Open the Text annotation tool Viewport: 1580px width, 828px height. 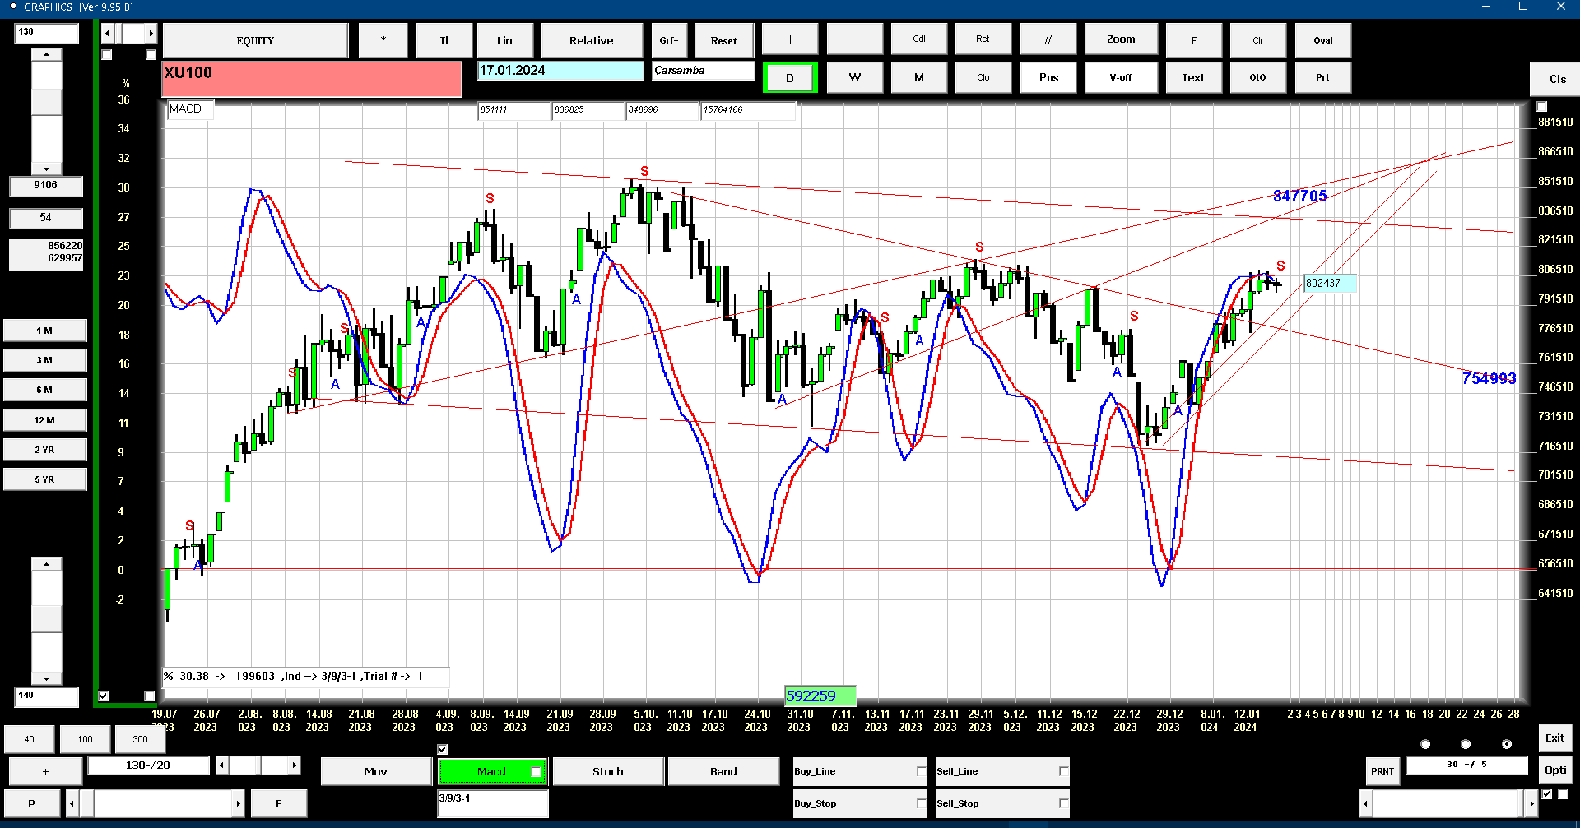point(1193,77)
